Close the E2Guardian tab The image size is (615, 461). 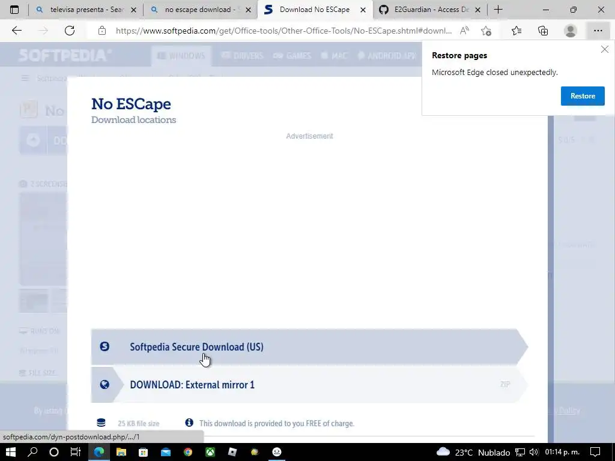pyautogui.click(x=477, y=10)
